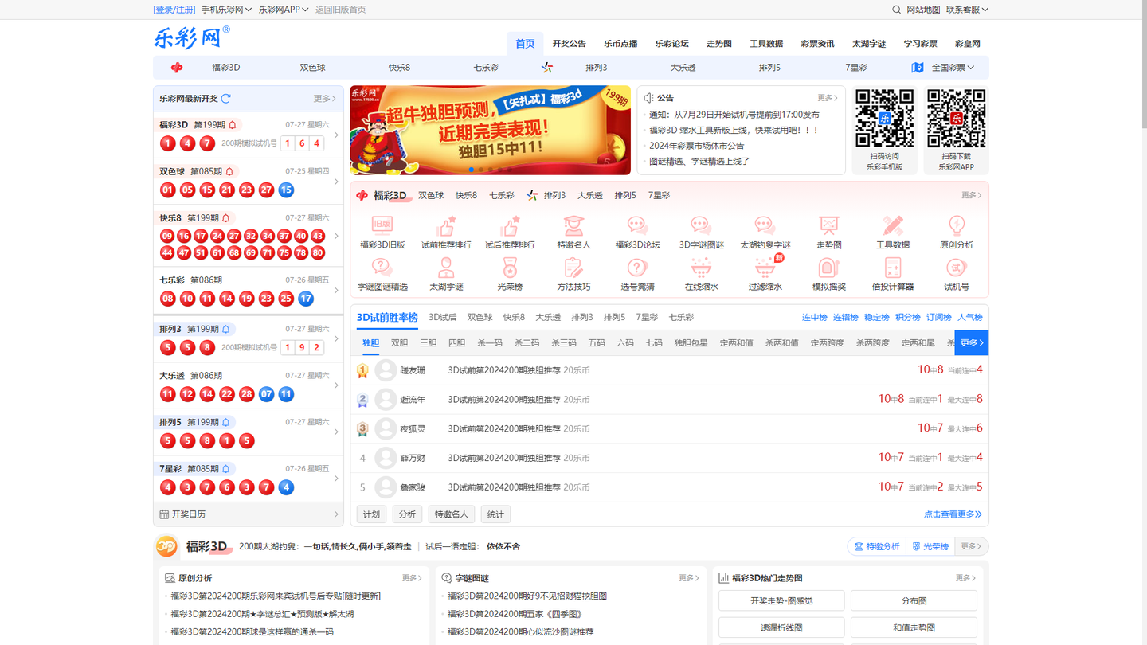Select the 杀一码 sub-tab
Image resolution: width=1147 pixels, height=645 pixels.
(490, 343)
